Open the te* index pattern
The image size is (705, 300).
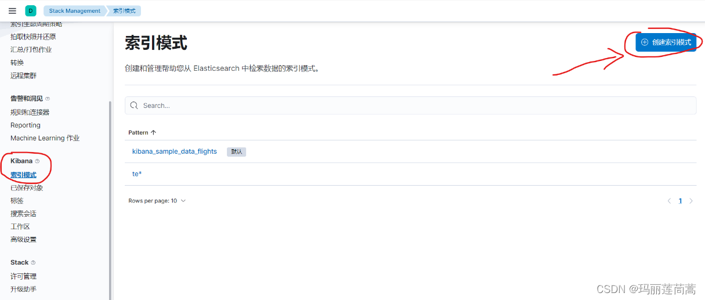pos(137,174)
